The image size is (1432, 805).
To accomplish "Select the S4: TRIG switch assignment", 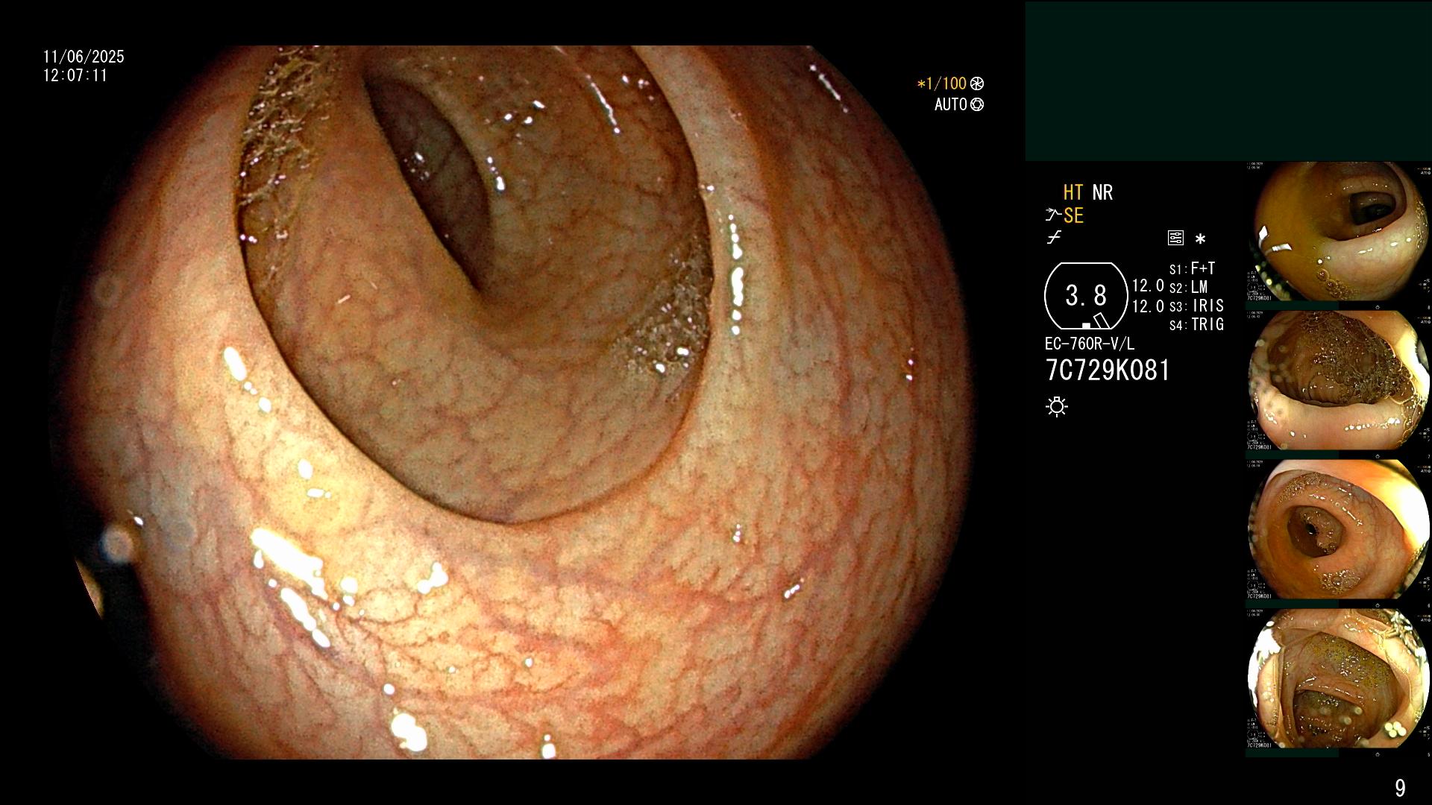I will [1196, 324].
